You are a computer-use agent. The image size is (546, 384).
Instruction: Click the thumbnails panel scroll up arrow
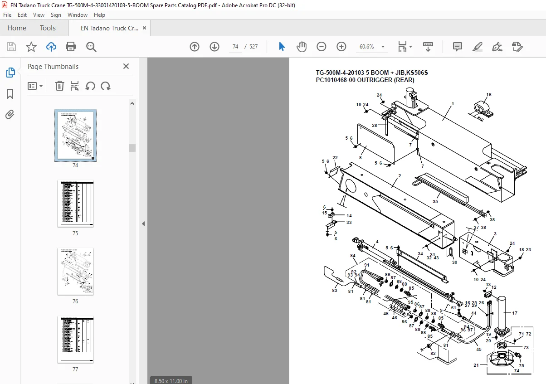132,103
